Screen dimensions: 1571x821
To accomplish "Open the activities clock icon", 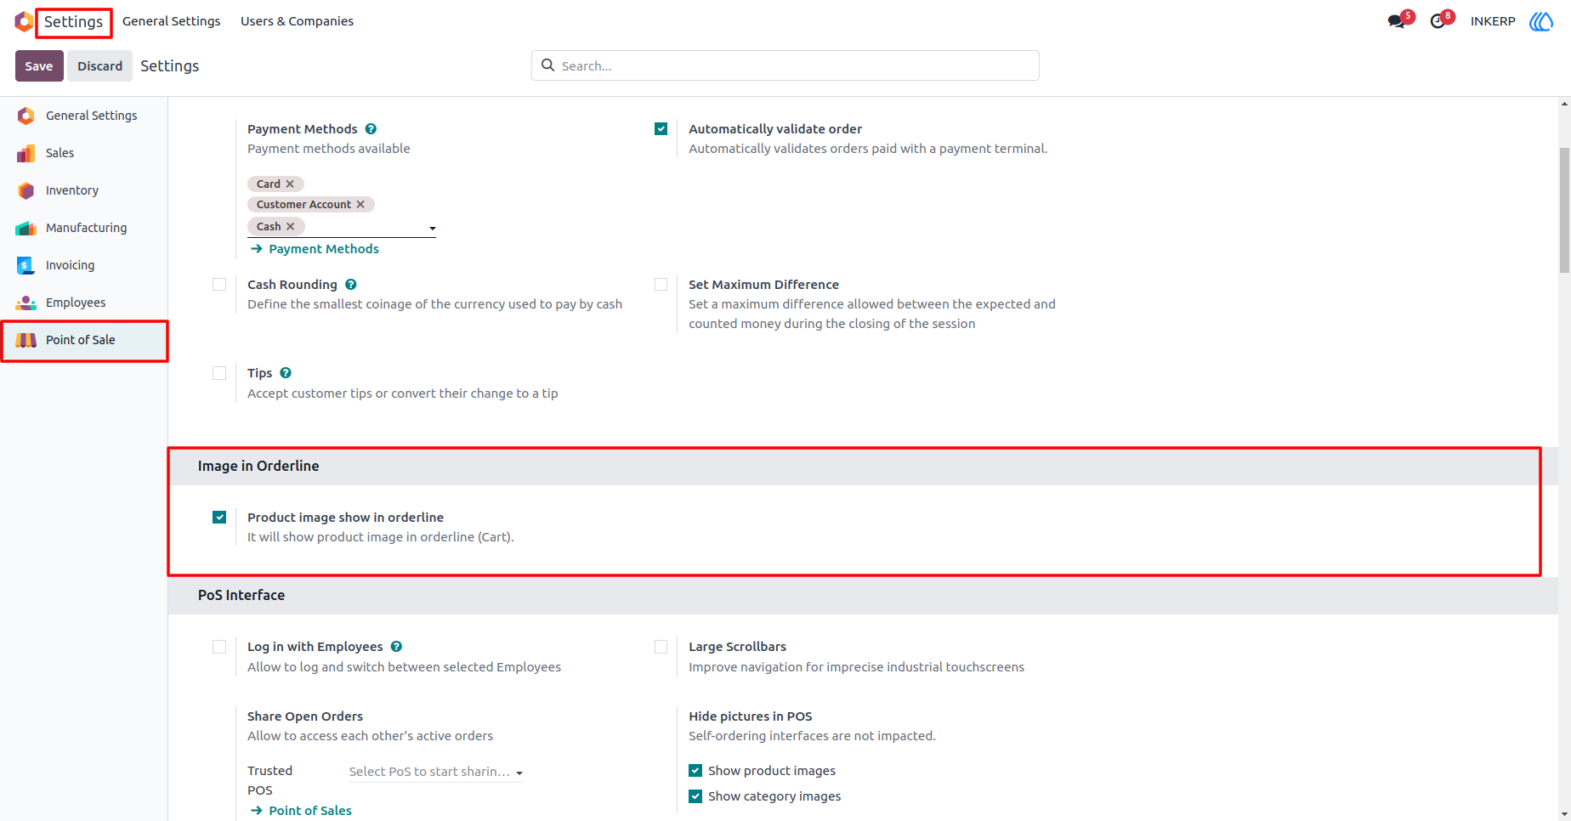I will tap(1438, 21).
